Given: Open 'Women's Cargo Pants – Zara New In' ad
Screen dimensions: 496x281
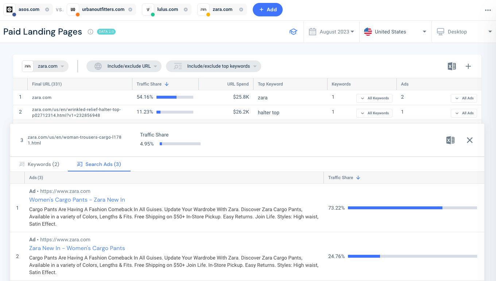Looking at the screenshot, I should click(77, 200).
